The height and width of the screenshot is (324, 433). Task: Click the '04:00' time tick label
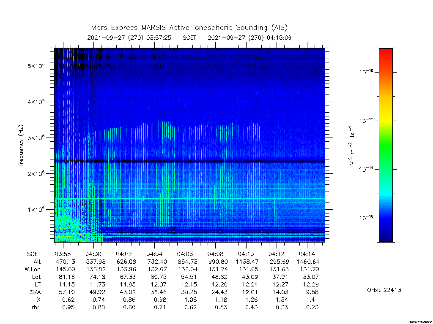(93, 254)
